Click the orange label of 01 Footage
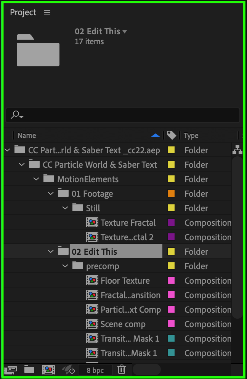The image size is (247, 379). click(x=171, y=194)
